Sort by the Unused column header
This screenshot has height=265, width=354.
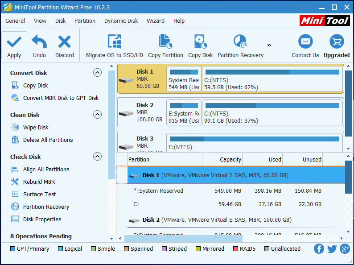[x=303, y=160]
